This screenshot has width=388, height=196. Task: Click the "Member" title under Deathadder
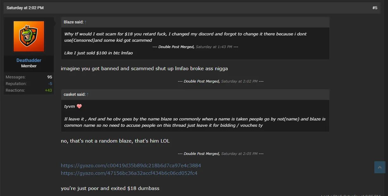click(x=29, y=66)
